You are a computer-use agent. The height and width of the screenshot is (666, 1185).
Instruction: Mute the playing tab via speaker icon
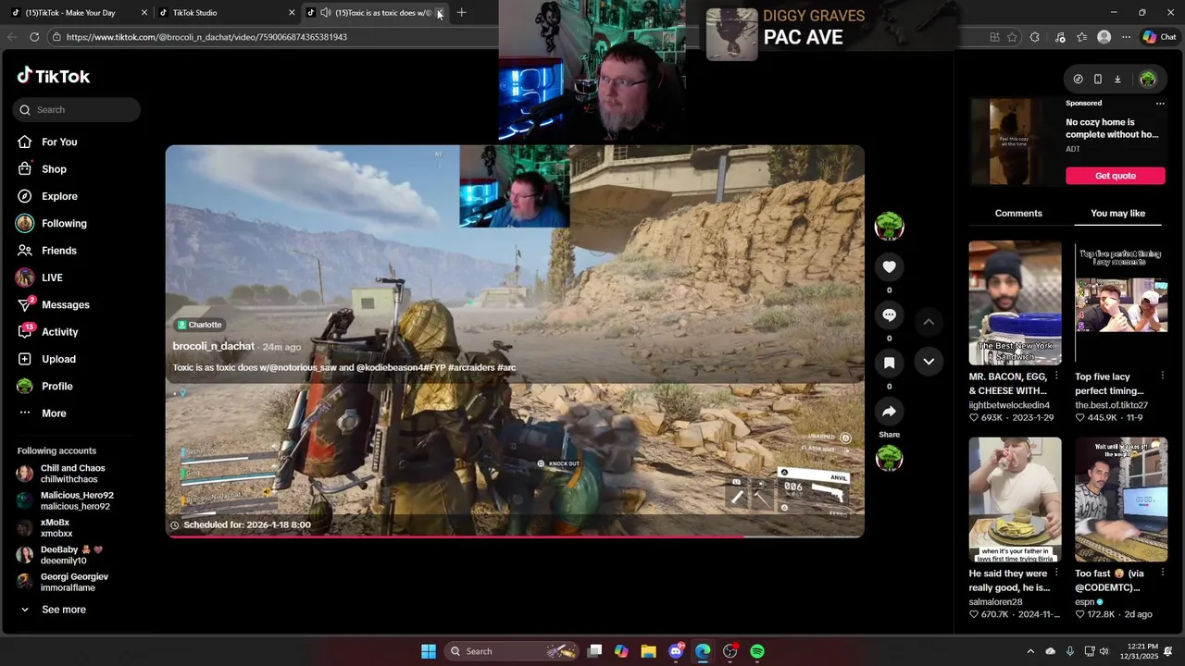coord(325,13)
